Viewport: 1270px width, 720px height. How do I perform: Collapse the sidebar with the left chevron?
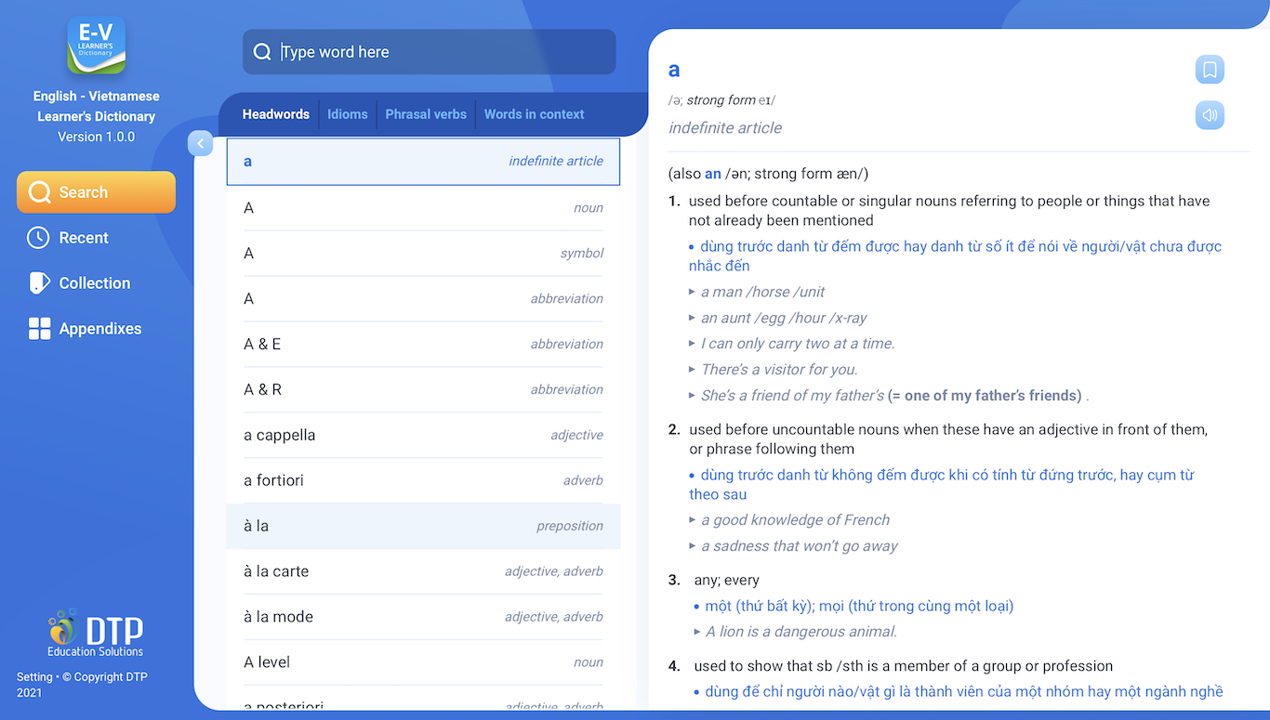pyautogui.click(x=200, y=143)
